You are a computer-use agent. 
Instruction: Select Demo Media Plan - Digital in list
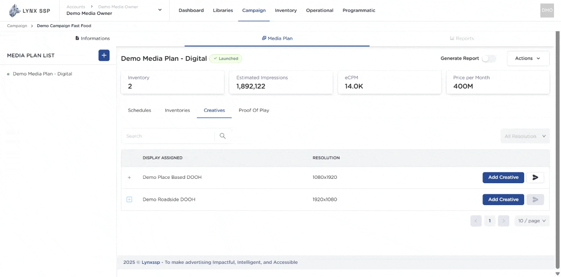tap(43, 74)
